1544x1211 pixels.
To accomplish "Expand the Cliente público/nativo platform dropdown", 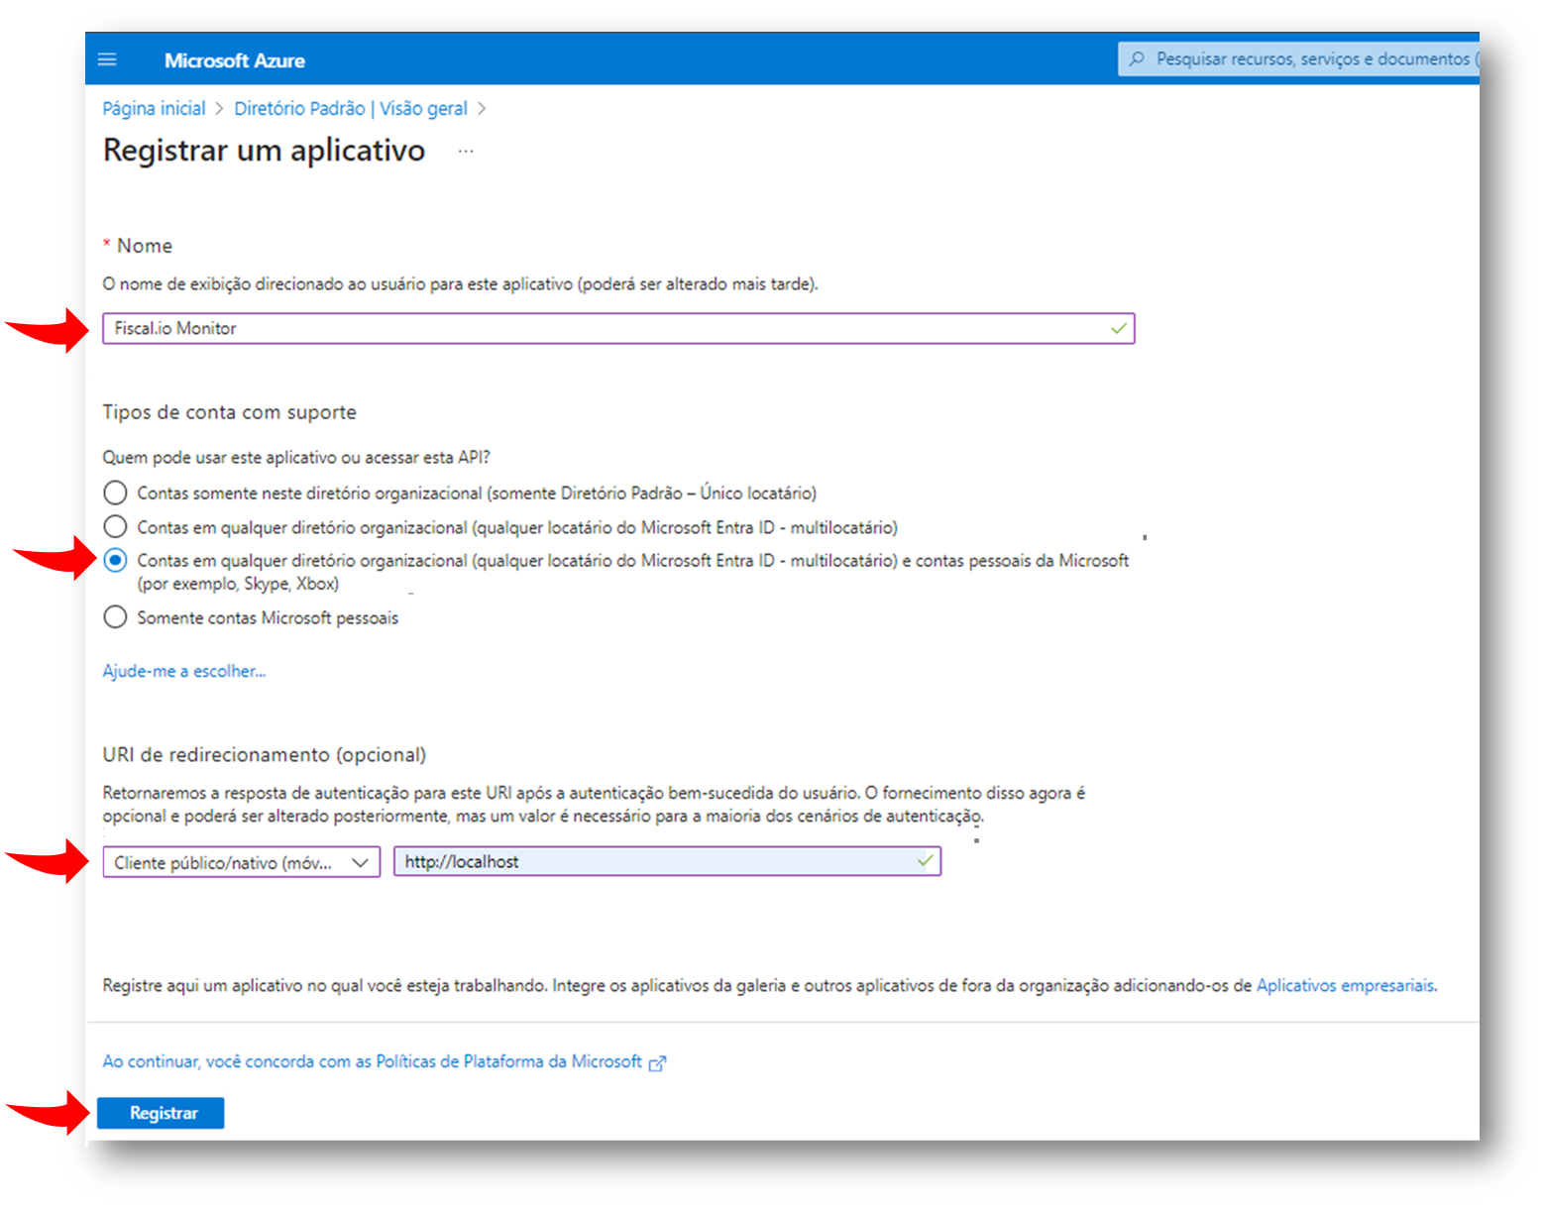I will 241,862.
